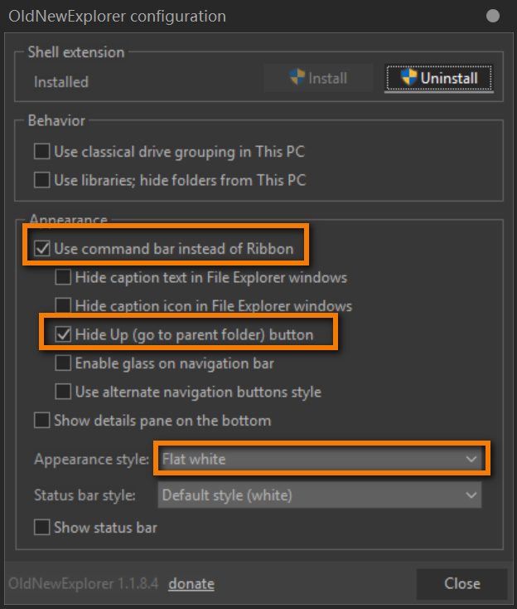
Task: Check Use alternate navigation buttons style
Action: tap(63, 392)
